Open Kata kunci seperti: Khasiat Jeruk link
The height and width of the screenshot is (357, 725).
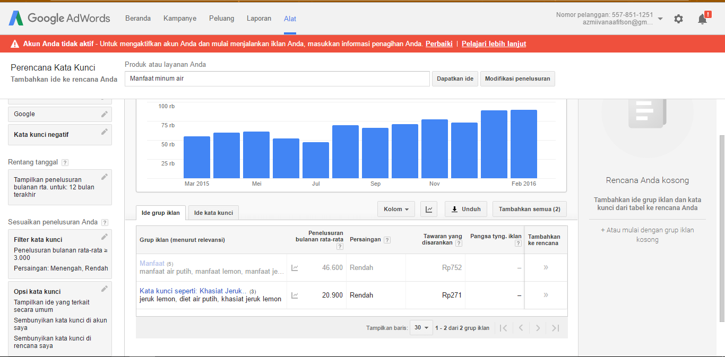pyautogui.click(x=193, y=291)
